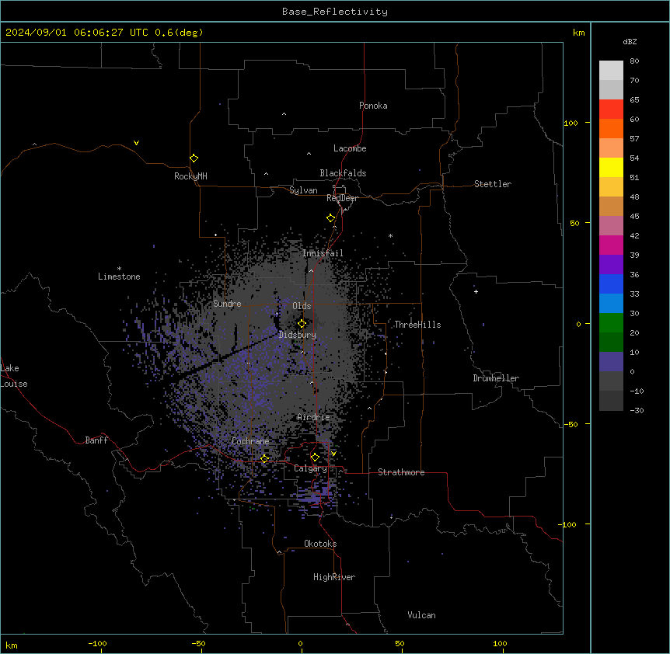Select the darkest gray bottom swatch in legend
The width and height of the screenshot is (670, 654).
pos(611,401)
